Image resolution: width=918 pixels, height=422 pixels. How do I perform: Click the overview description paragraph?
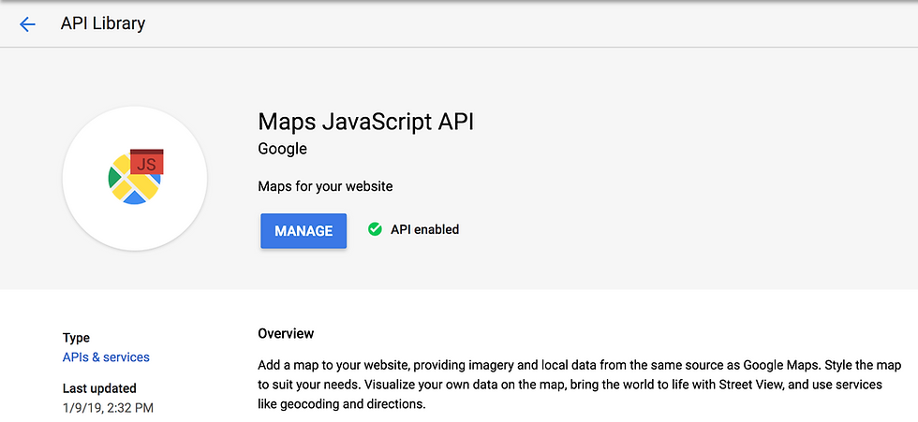(580, 385)
